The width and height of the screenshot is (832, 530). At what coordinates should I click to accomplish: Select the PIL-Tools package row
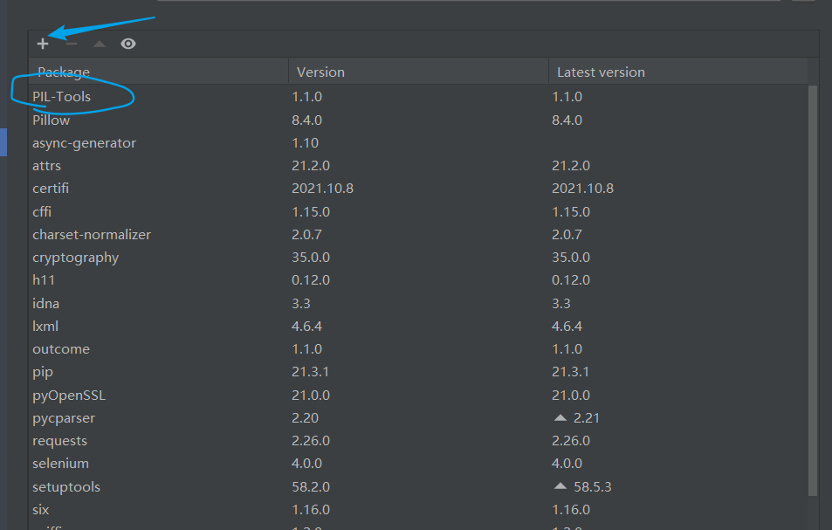tap(60, 96)
